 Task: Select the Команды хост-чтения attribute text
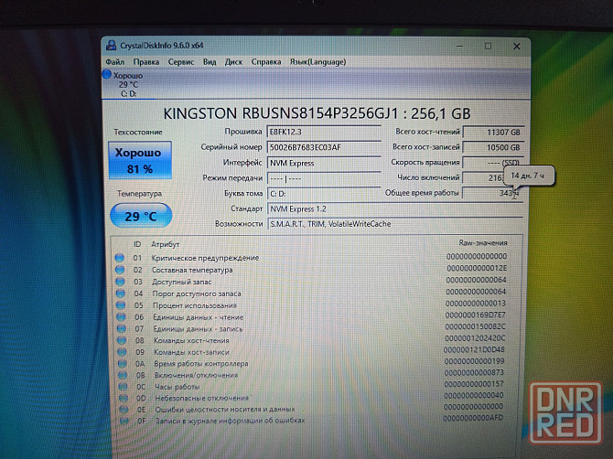191,341
